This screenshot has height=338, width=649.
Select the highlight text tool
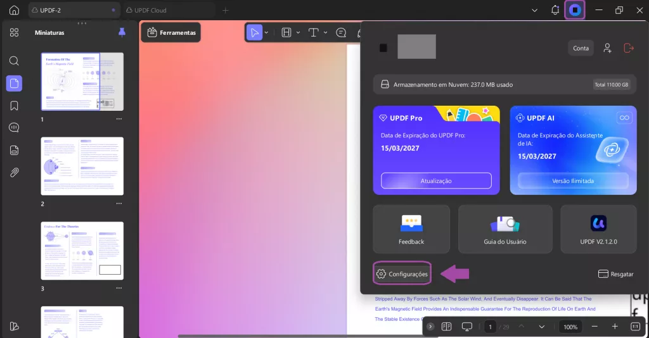tap(286, 32)
